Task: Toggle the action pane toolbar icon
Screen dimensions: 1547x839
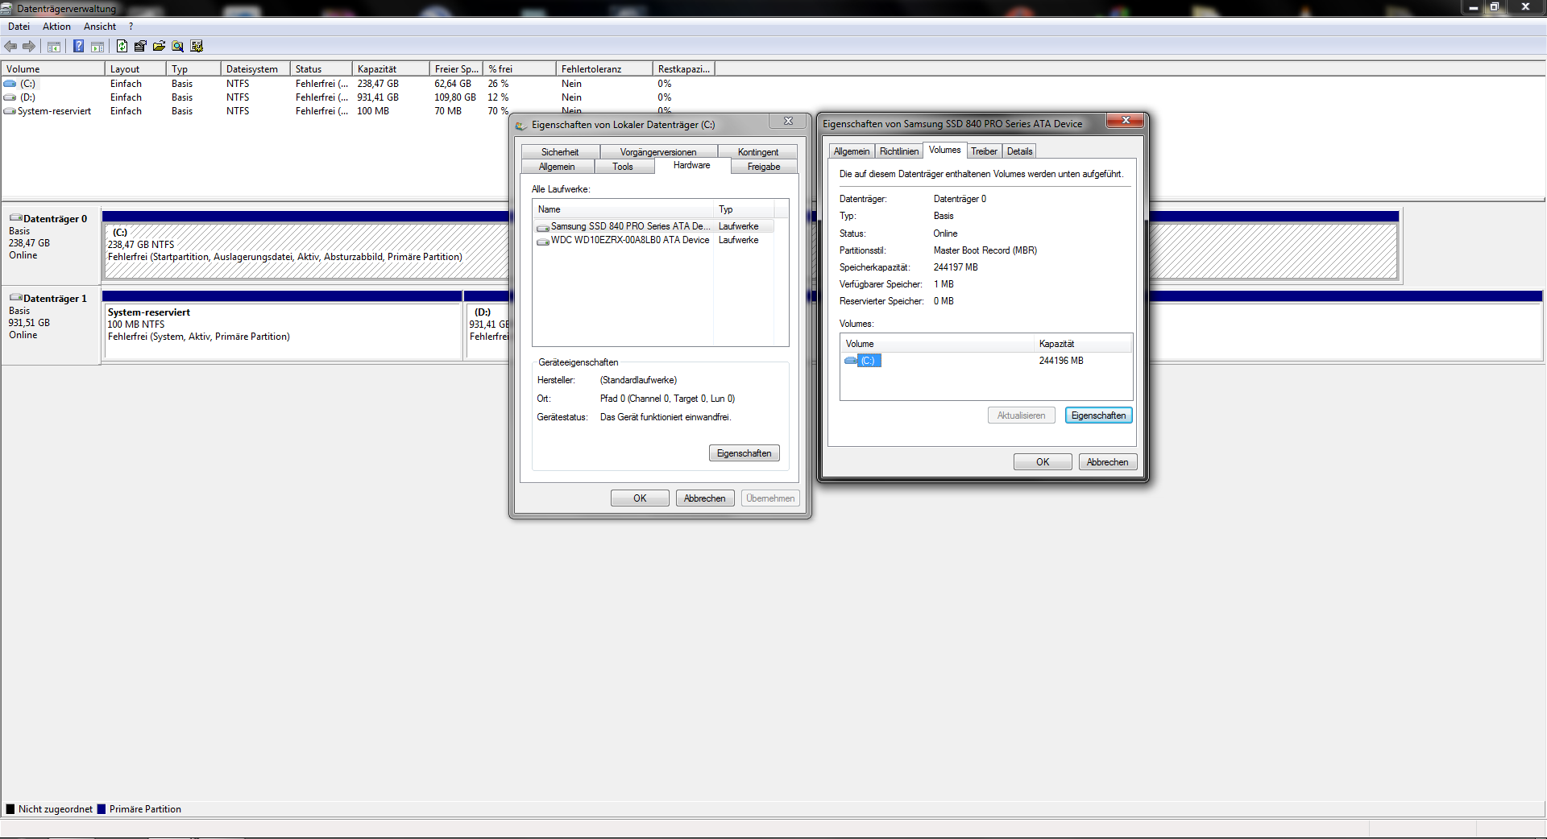Action: (97, 47)
